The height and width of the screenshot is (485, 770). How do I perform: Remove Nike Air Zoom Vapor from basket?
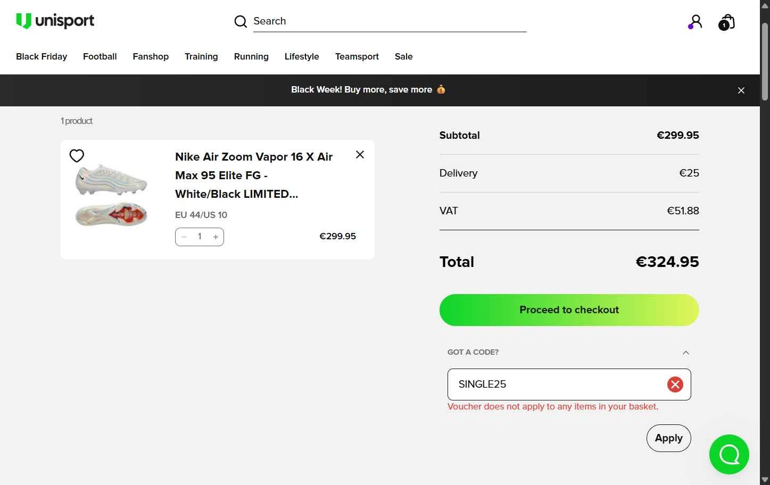tap(360, 154)
